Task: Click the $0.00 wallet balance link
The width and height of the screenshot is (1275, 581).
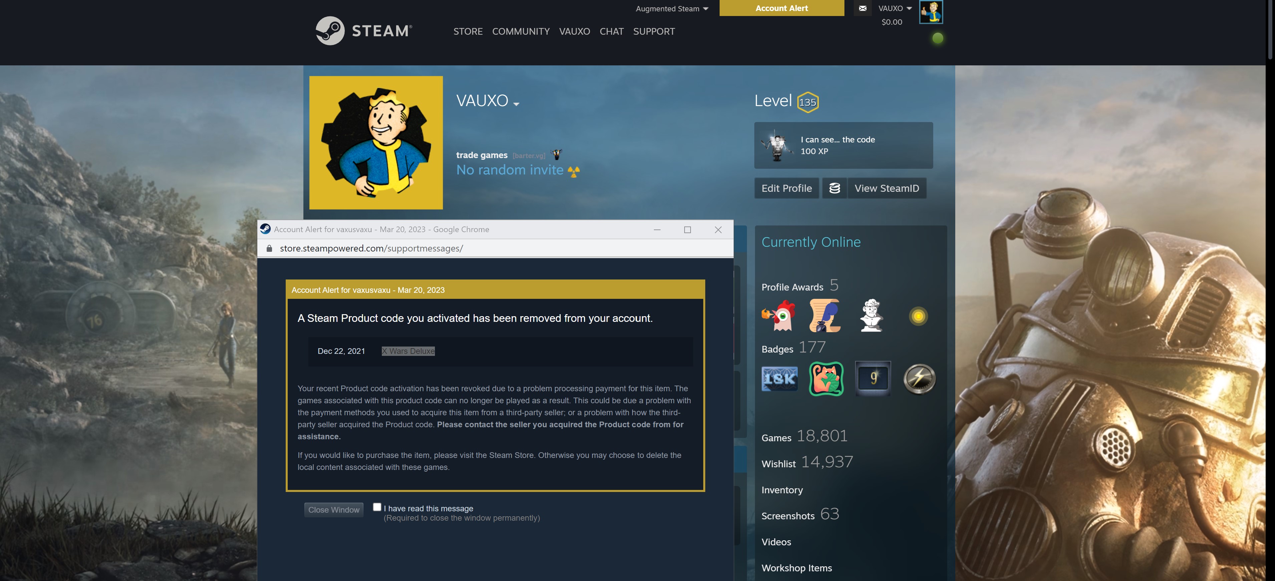Action: coord(891,22)
